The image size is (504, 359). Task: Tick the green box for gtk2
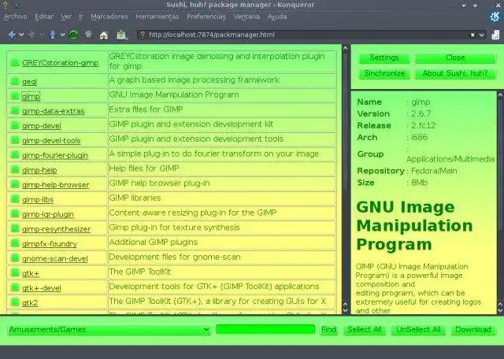[x=15, y=302]
